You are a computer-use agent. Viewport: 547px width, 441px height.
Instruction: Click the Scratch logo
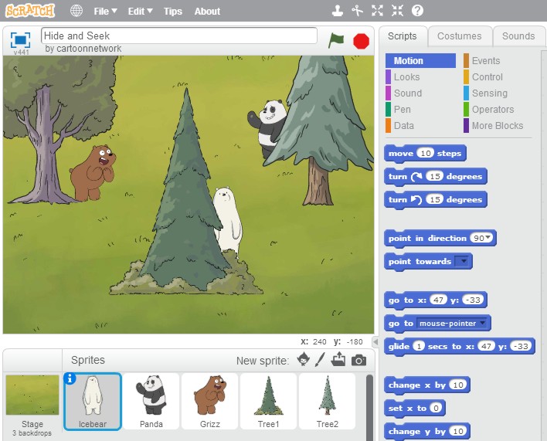(30, 11)
